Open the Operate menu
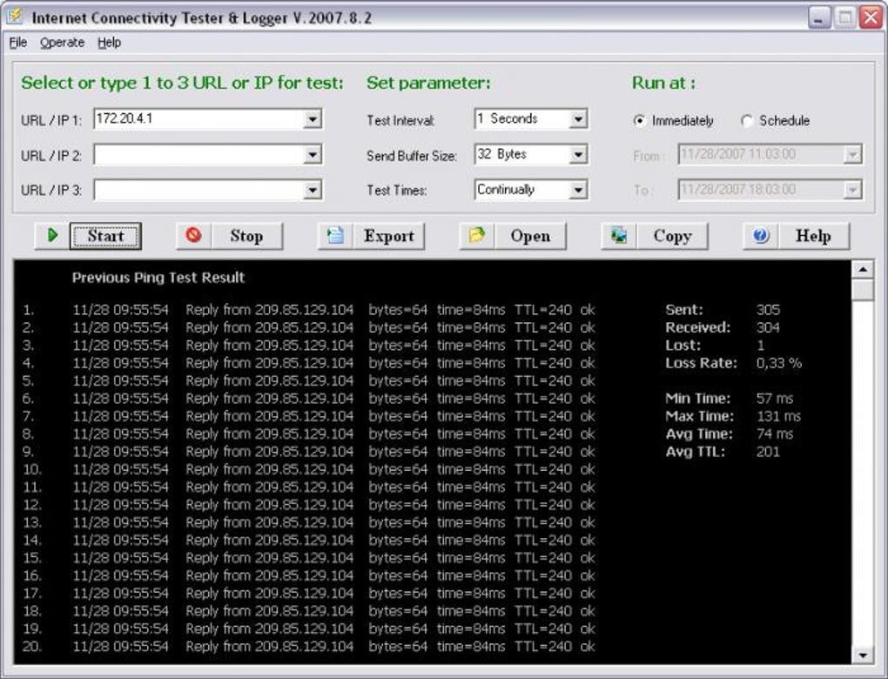The width and height of the screenshot is (888, 679). pyautogui.click(x=61, y=42)
